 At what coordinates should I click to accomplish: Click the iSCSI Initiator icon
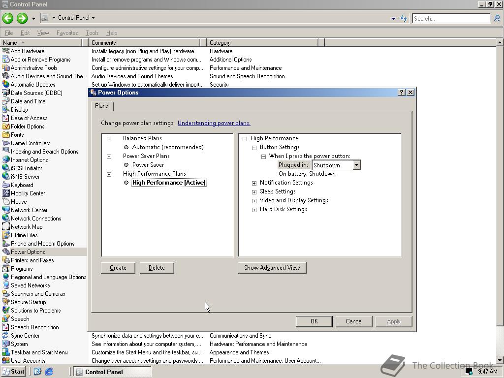click(x=5, y=168)
